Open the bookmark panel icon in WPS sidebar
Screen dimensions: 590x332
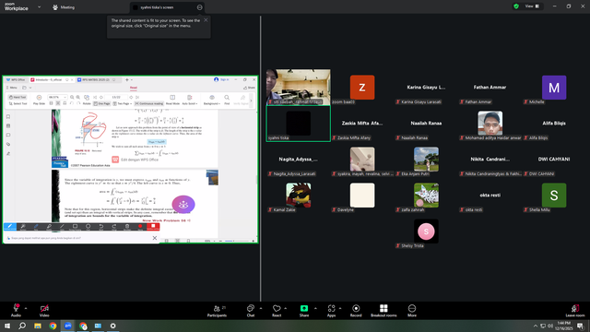pos(8,117)
